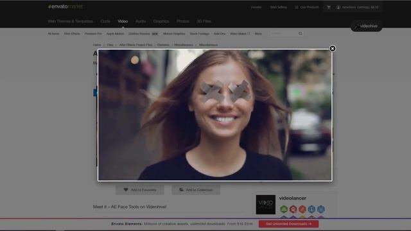The height and width of the screenshot is (231, 411).
Task: Go to Home breadcrumb
Action: click(x=97, y=45)
